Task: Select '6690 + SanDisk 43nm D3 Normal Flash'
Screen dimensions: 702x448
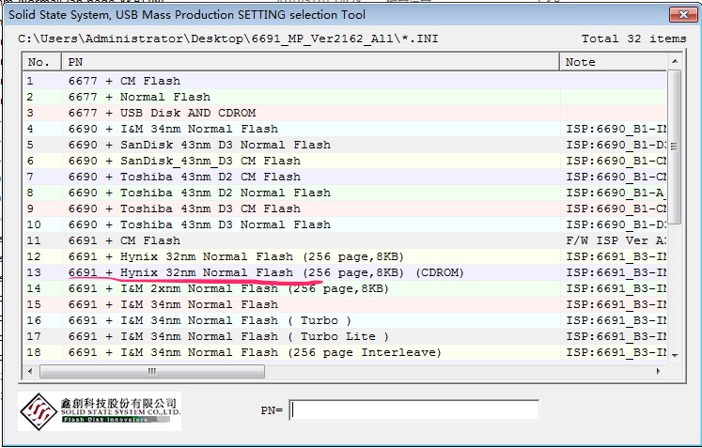Action: pyautogui.click(x=345, y=145)
